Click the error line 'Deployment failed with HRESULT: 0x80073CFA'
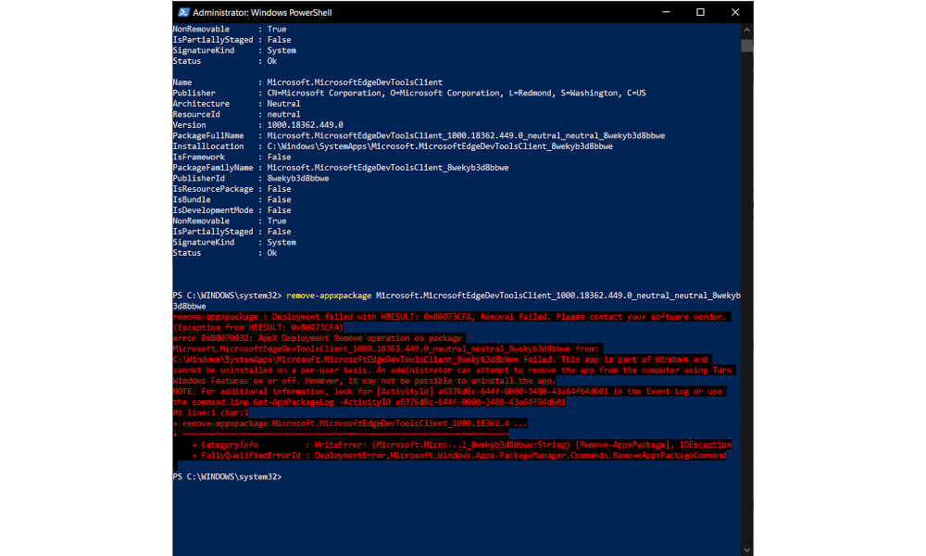The height and width of the screenshot is (556, 926). [x=452, y=317]
